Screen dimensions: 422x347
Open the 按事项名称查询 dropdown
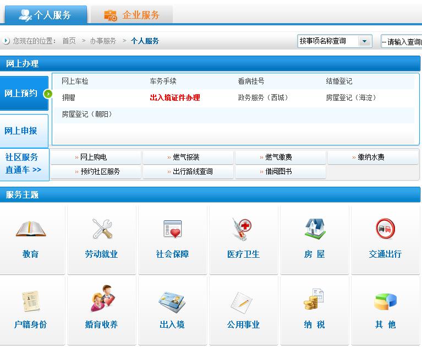pyautogui.click(x=335, y=41)
